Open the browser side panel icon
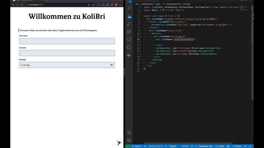 click(112, 5)
